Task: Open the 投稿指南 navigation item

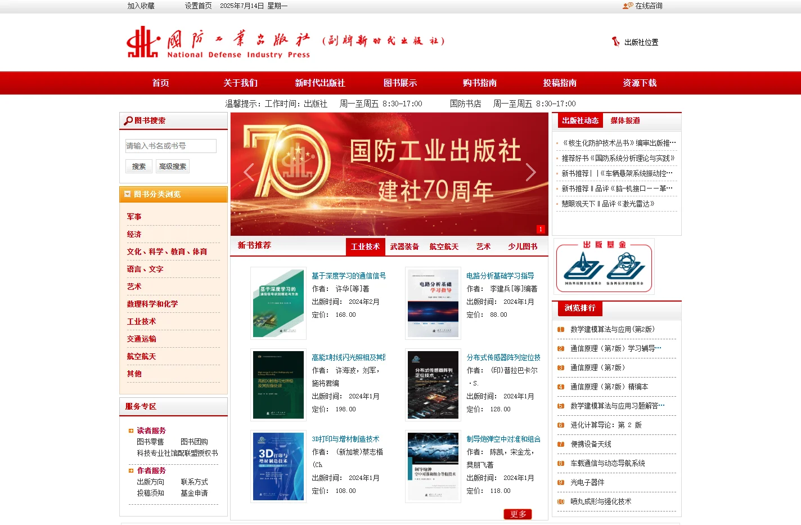Action: 560,83
